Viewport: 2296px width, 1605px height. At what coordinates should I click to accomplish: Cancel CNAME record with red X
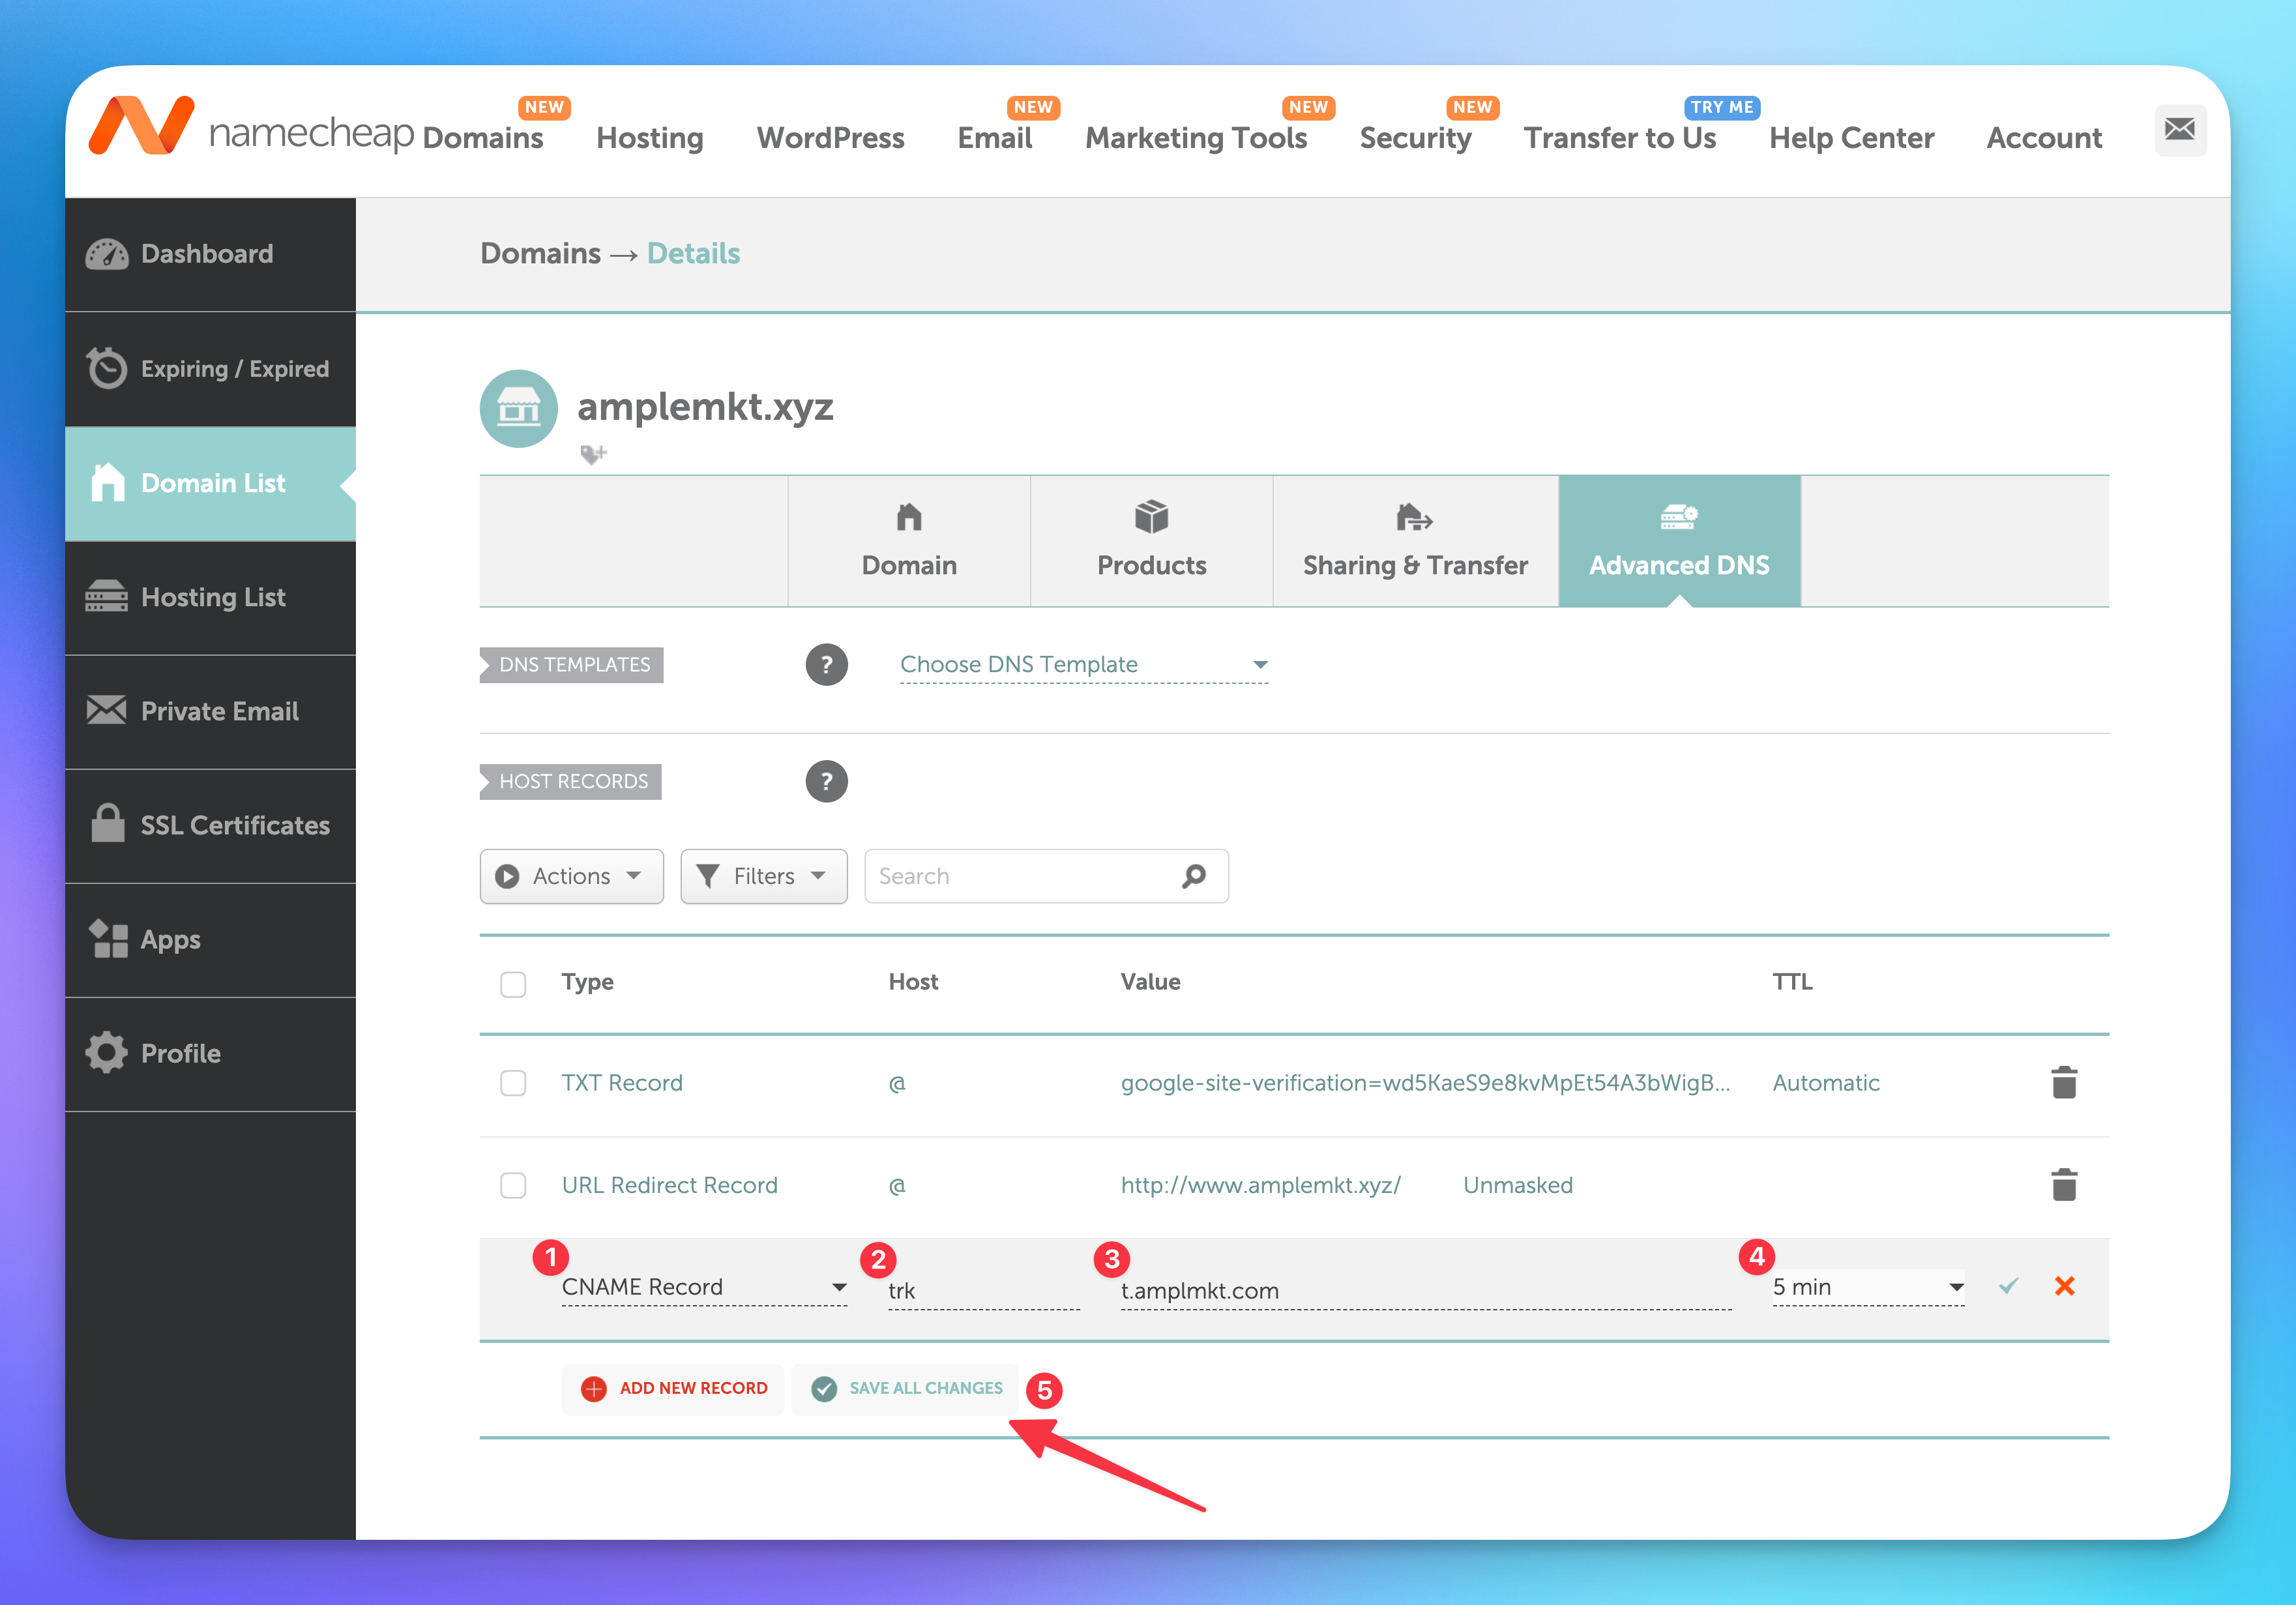coord(2064,1286)
